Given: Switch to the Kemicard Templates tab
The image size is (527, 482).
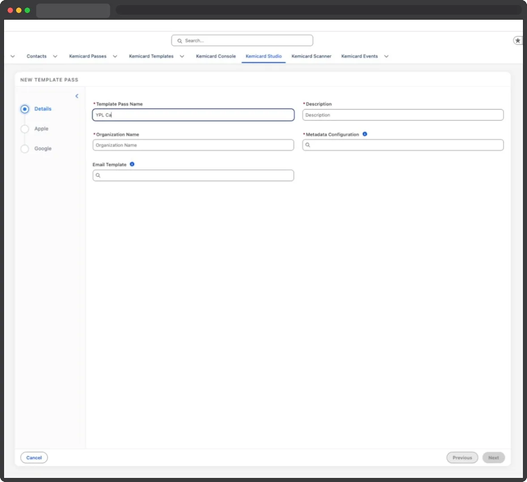Looking at the screenshot, I should point(151,56).
